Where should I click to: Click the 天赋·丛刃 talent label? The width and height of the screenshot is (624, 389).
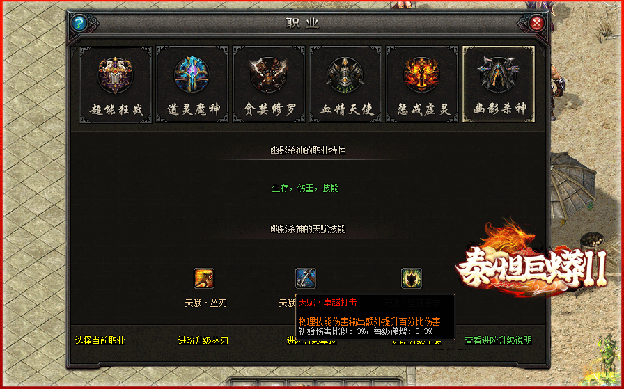(x=205, y=303)
